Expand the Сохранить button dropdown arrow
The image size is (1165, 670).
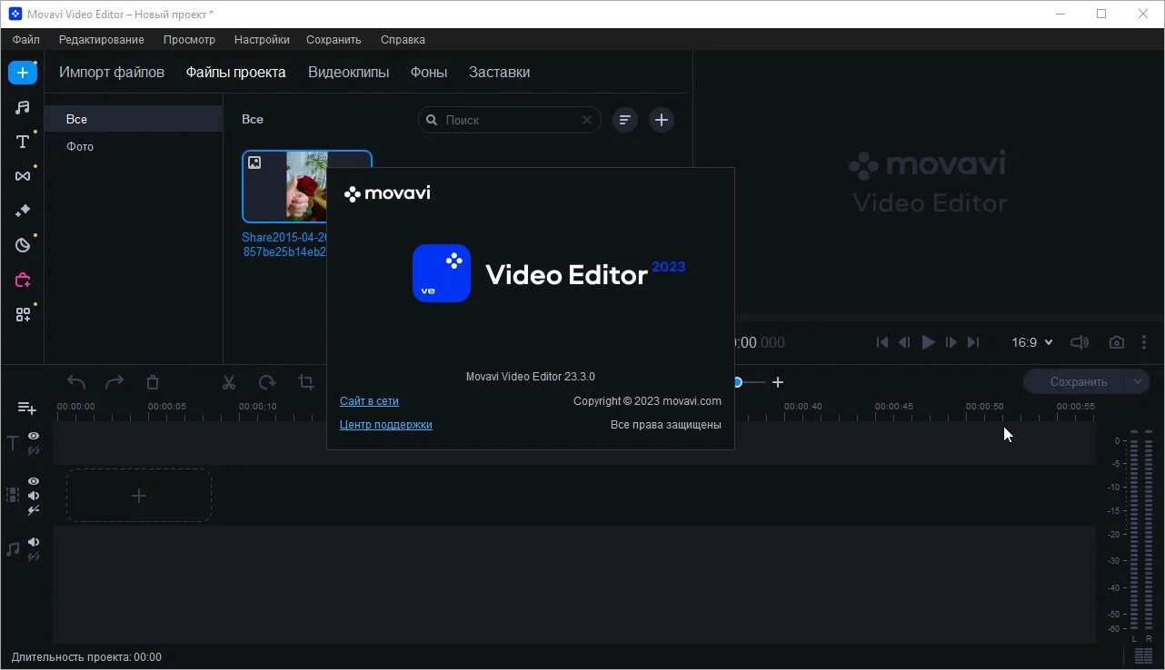pyautogui.click(x=1138, y=382)
